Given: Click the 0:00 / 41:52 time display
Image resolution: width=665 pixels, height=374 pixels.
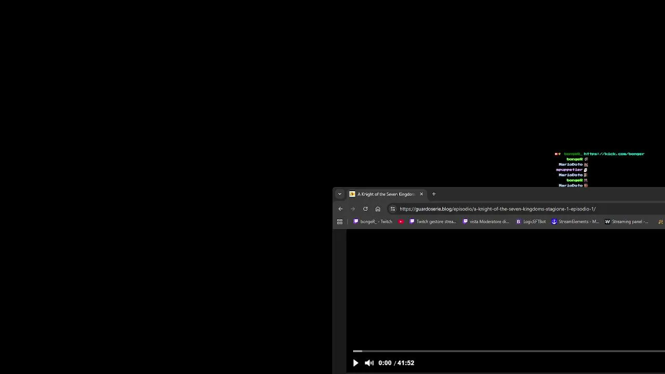Looking at the screenshot, I should (x=396, y=363).
